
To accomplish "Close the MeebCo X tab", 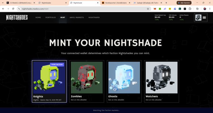I will click(34, 3).
